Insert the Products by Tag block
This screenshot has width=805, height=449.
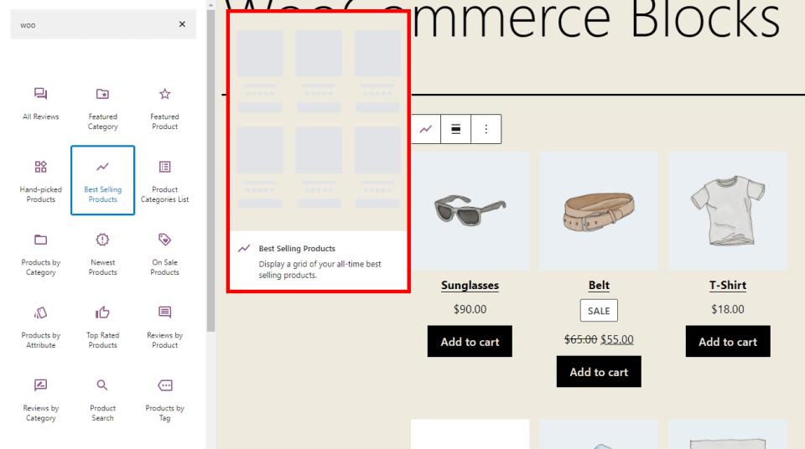click(164, 399)
